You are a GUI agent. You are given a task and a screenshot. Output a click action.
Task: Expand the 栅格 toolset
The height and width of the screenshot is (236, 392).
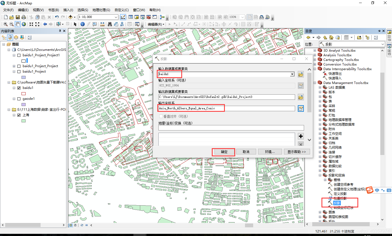click(x=325, y=180)
